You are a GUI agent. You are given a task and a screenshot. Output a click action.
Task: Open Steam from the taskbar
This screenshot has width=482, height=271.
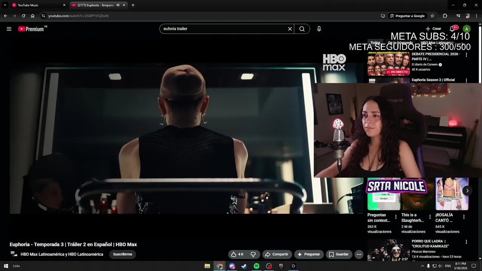click(x=244, y=266)
